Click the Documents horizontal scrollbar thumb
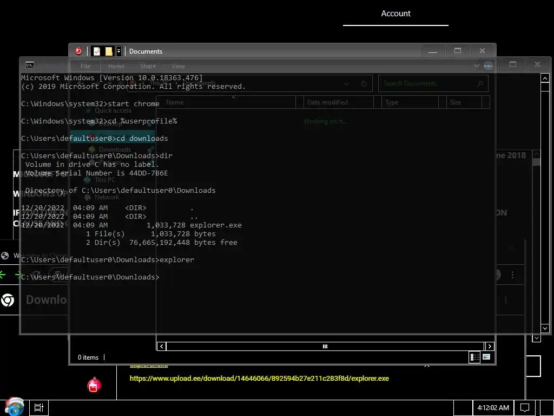Screen dimensions: 554x416 tap(325, 346)
